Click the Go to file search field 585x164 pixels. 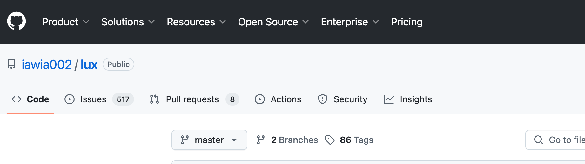pos(559,140)
